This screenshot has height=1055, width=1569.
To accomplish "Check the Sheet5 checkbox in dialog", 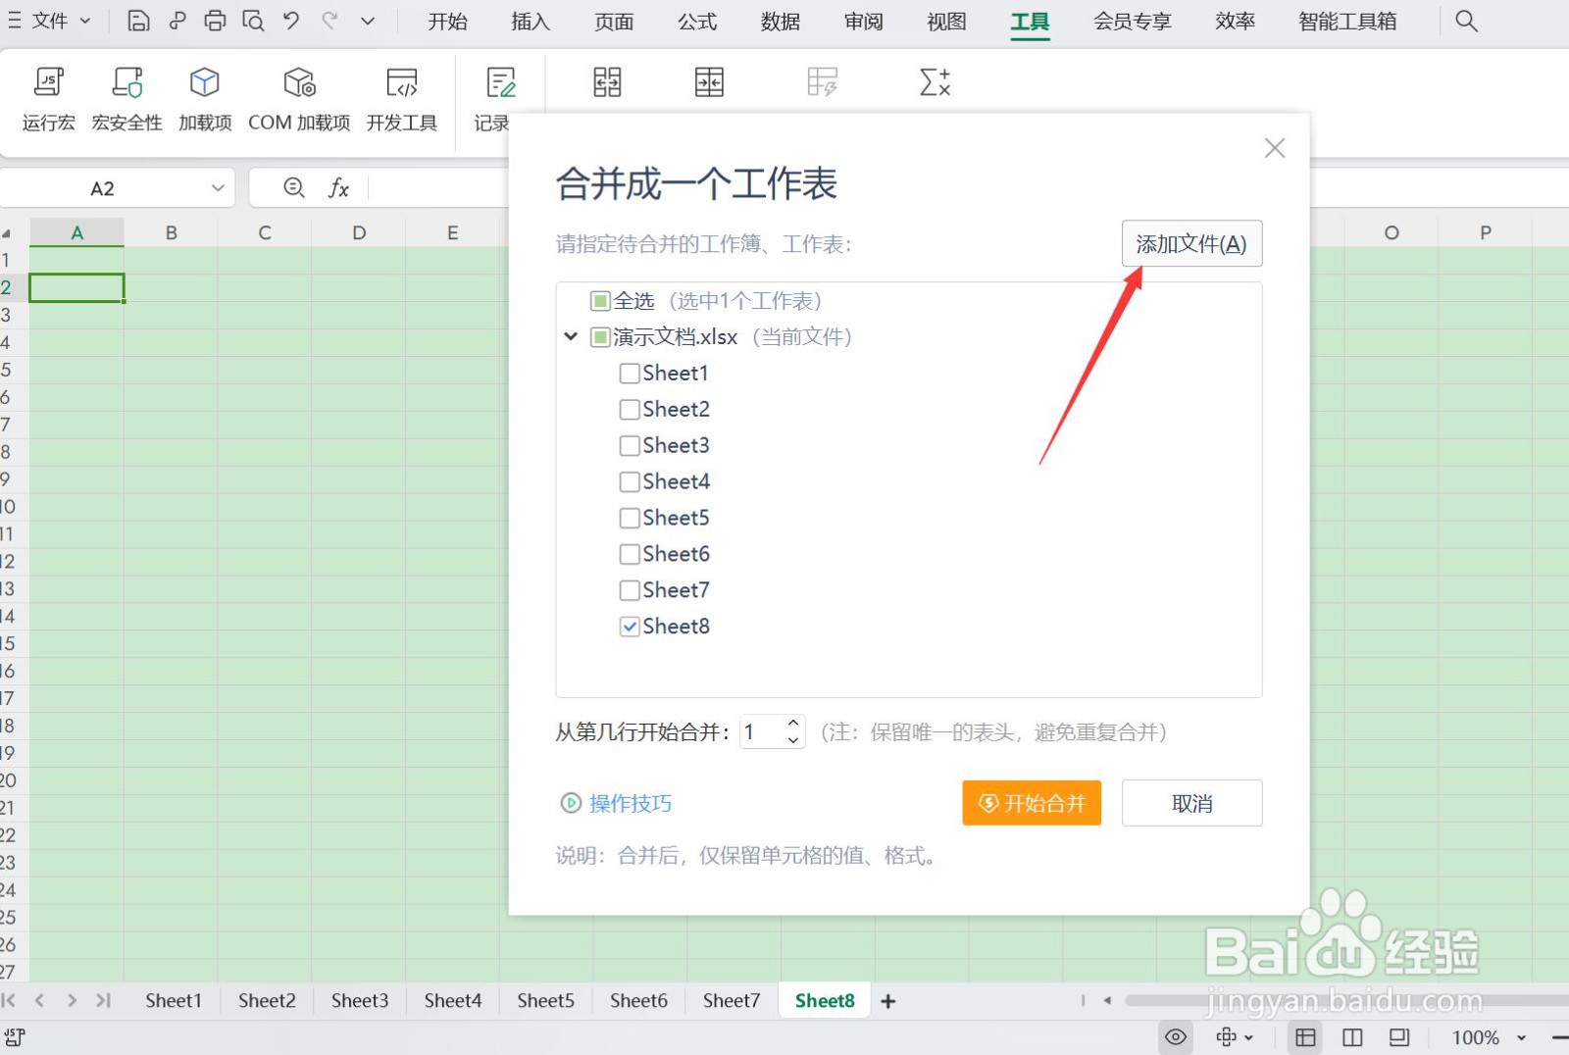I will (x=630, y=518).
